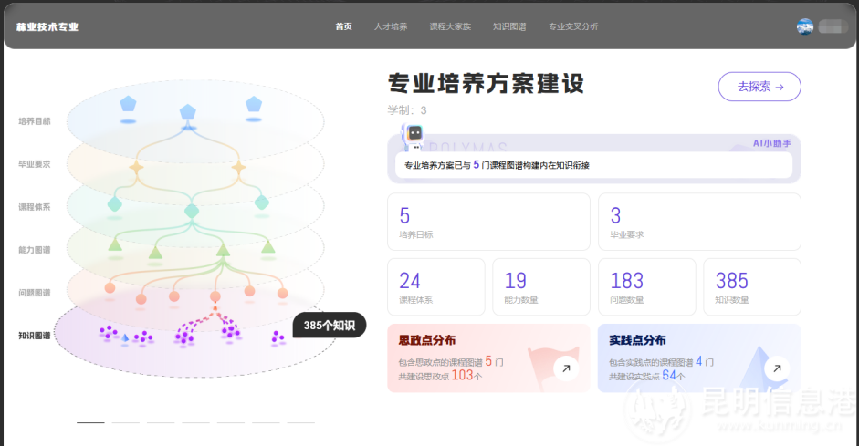The height and width of the screenshot is (446, 859).
Task: Open the 问题数量 183 statistics card
Action: 646,286
